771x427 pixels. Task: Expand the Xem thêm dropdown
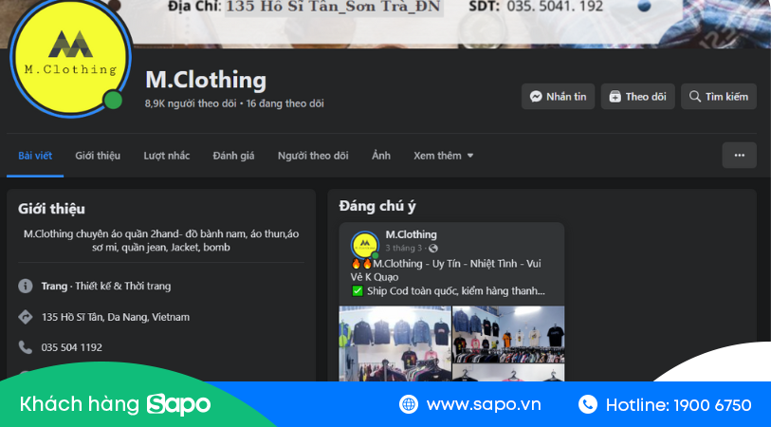(x=443, y=156)
